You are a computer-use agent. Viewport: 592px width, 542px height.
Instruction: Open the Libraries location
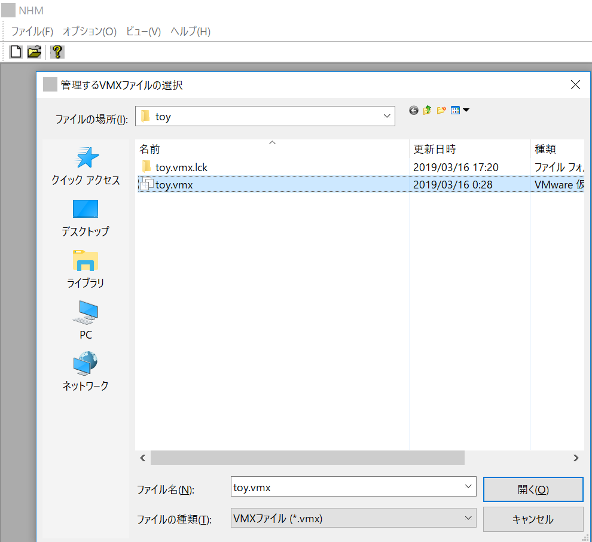(86, 269)
